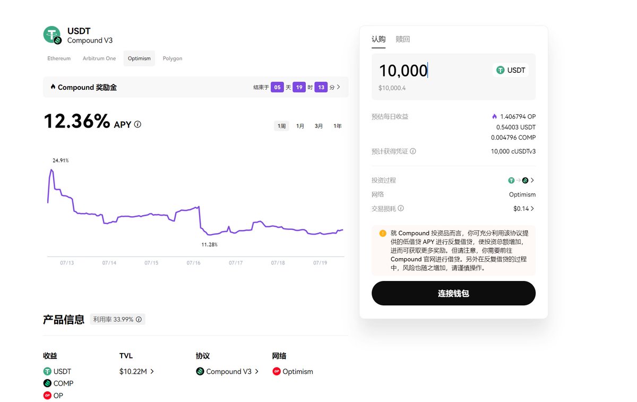637x402 pixels.
Task: Expand the Compound 奖励金 countdown arrow
Action: pos(339,87)
